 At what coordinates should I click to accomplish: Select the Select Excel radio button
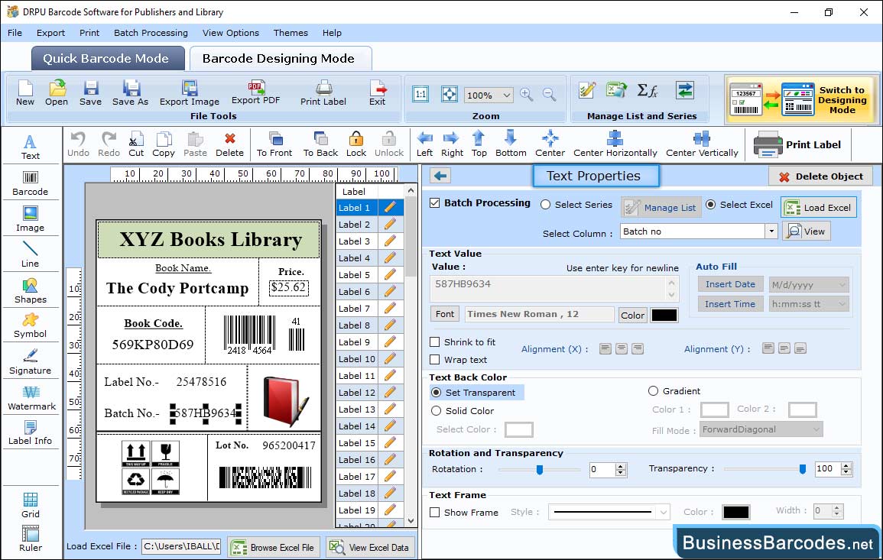[x=711, y=205]
